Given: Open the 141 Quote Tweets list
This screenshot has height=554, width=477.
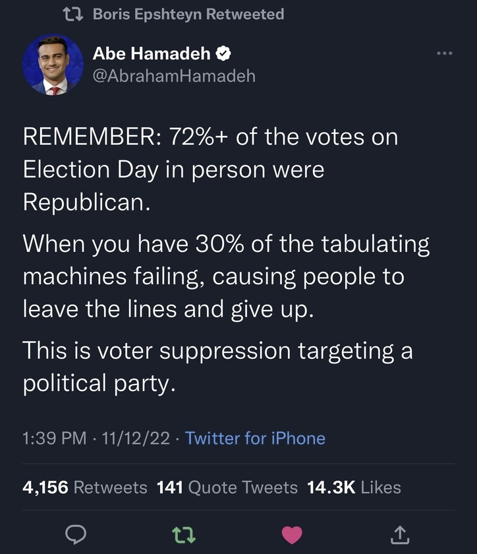Looking at the screenshot, I should tap(227, 487).
